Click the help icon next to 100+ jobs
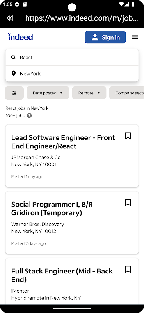This screenshot has height=313, width=144. pos(29,115)
